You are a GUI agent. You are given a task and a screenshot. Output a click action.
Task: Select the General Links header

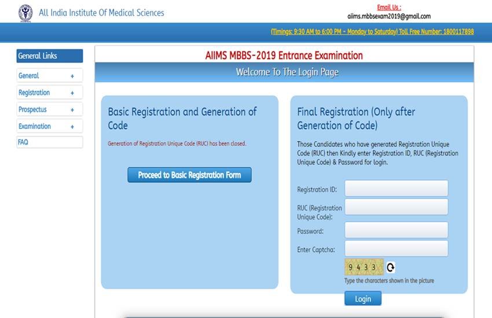(x=50, y=56)
